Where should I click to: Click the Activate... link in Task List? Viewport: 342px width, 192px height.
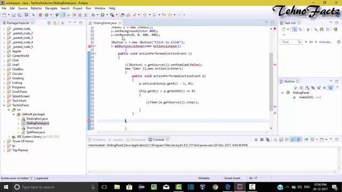pyautogui.click(x=325, y=42)
